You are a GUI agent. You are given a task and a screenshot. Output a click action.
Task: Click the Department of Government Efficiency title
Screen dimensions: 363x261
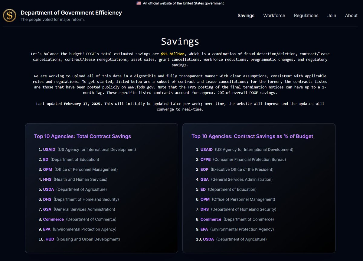71,13
